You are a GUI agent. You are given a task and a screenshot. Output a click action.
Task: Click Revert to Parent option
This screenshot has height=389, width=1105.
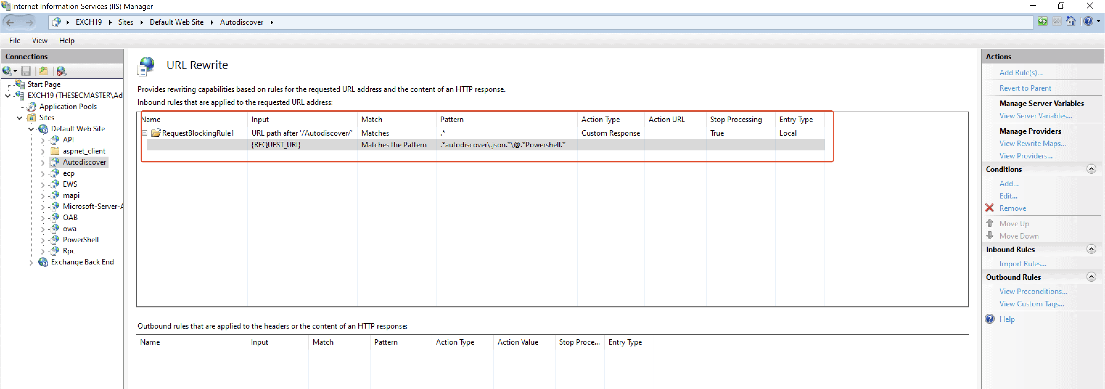(x=1025, y=87)
